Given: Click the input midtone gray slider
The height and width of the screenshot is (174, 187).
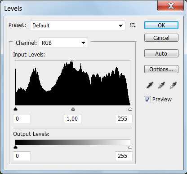Looking at the screenshot, I should [x=73, y=109].
